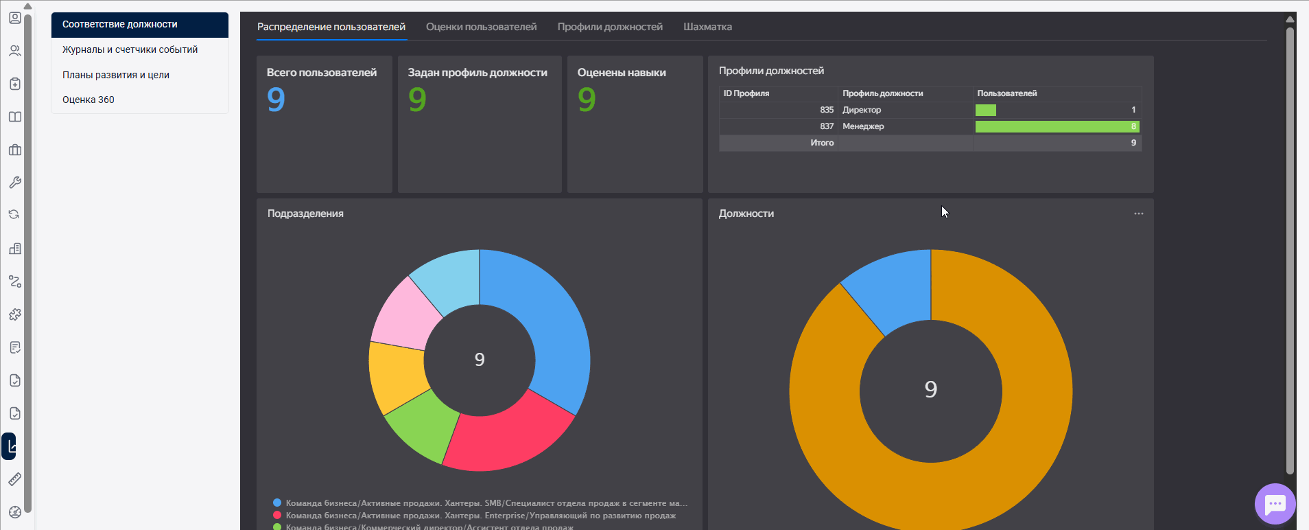Screen dimensions: 1309x530
Task: Switch to Оценки пользователей tab
Action: coord(481,27)
